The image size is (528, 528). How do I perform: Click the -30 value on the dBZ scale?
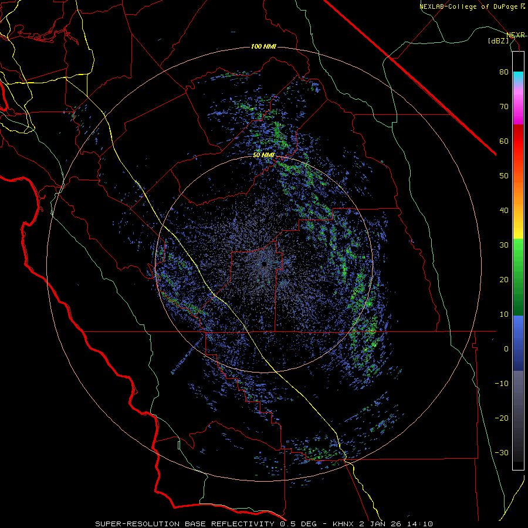click(x=502, y=453)
